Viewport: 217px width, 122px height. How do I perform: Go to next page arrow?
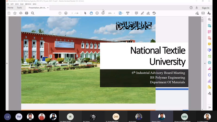click(x=66, y=13)
